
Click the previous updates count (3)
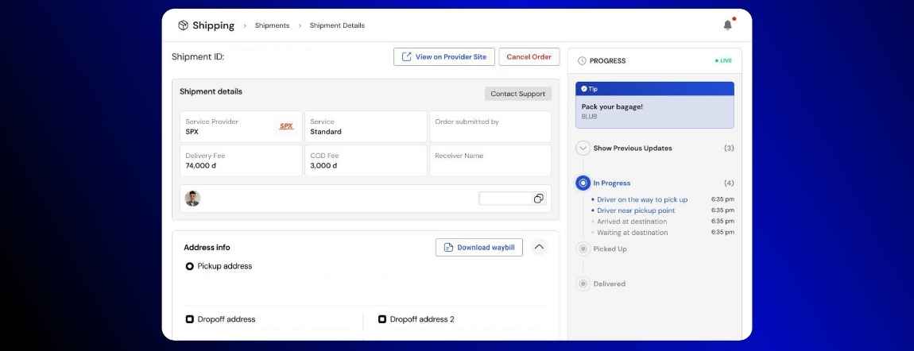point(729,148)
